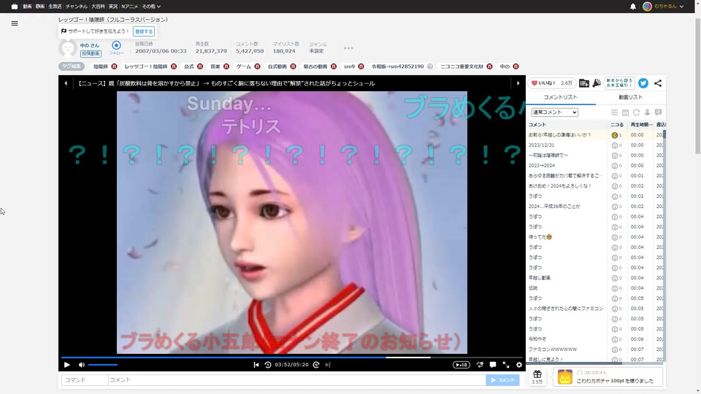
Task: Select comment 人々の閉ざされた心の闇にファミコン
Action: coord(565,309)
